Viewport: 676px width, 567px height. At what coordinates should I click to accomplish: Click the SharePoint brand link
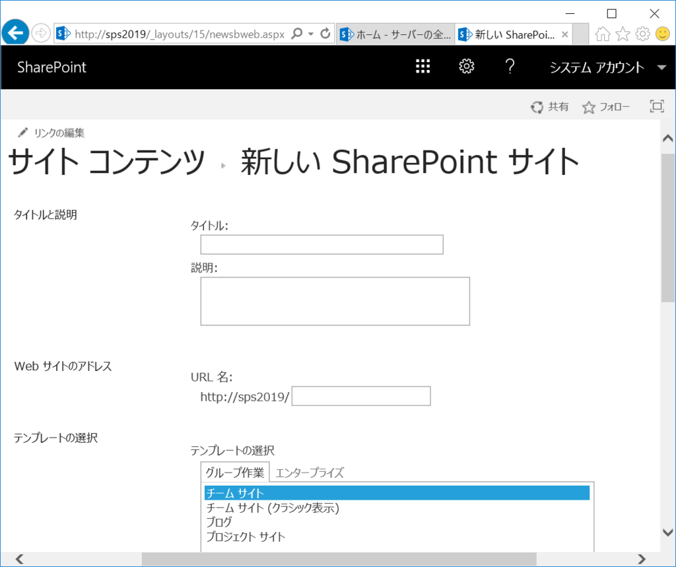(x=51, y=67)
